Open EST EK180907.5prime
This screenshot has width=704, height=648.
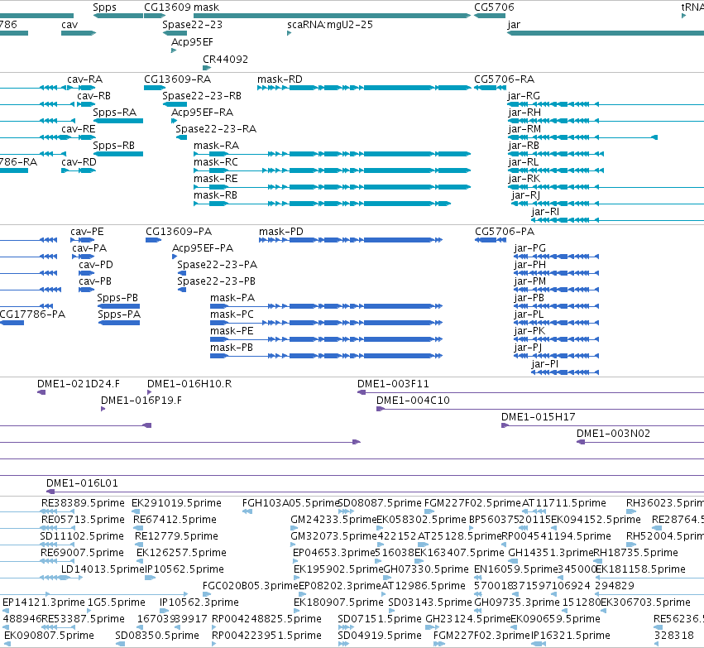click(x=297, y=611)
